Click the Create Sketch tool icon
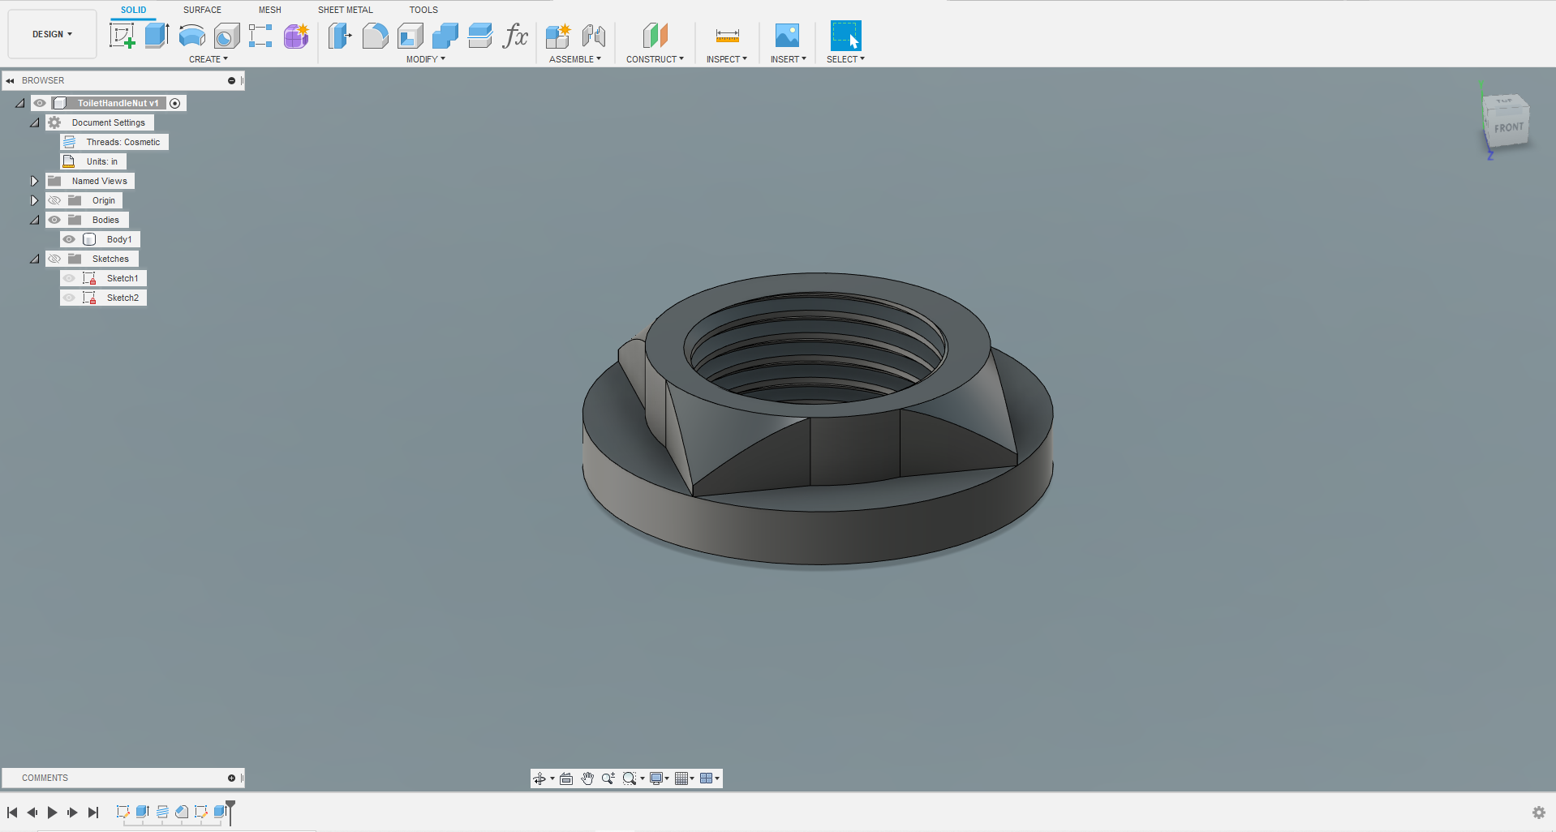This screenshot has height=832, width=1556. click(122, 36)
